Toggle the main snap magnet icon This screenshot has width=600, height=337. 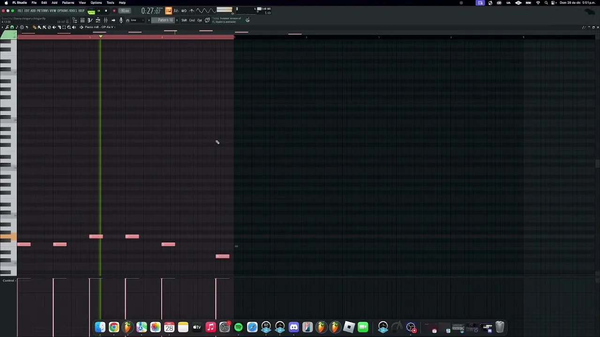[127, 21]
